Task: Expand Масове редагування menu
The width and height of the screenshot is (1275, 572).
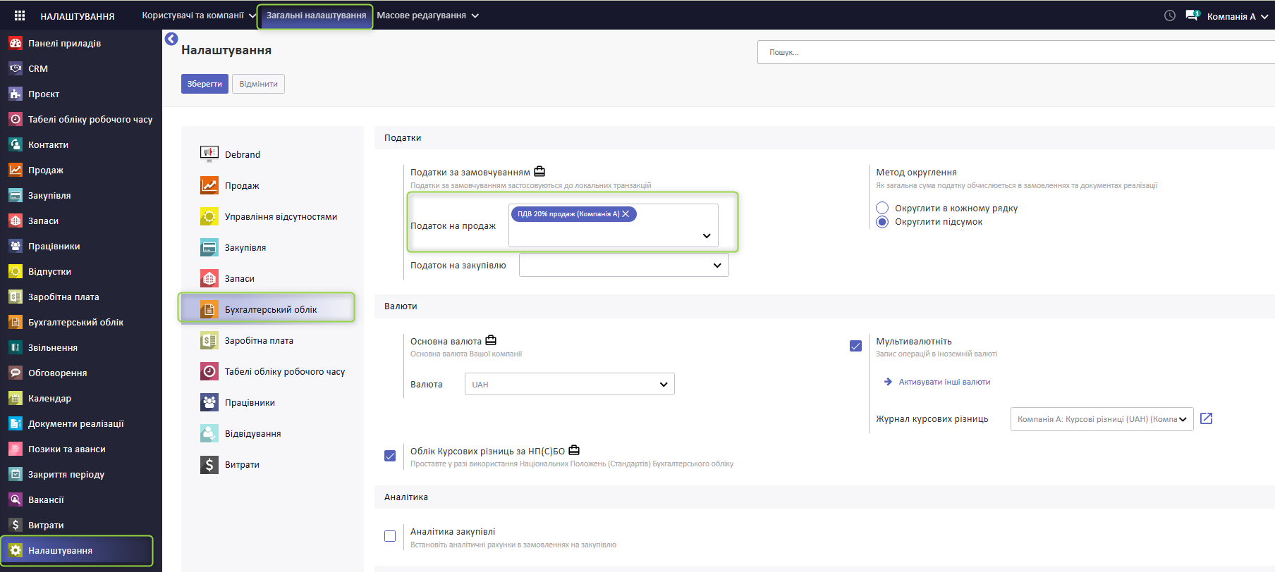Action: [427, 15]
